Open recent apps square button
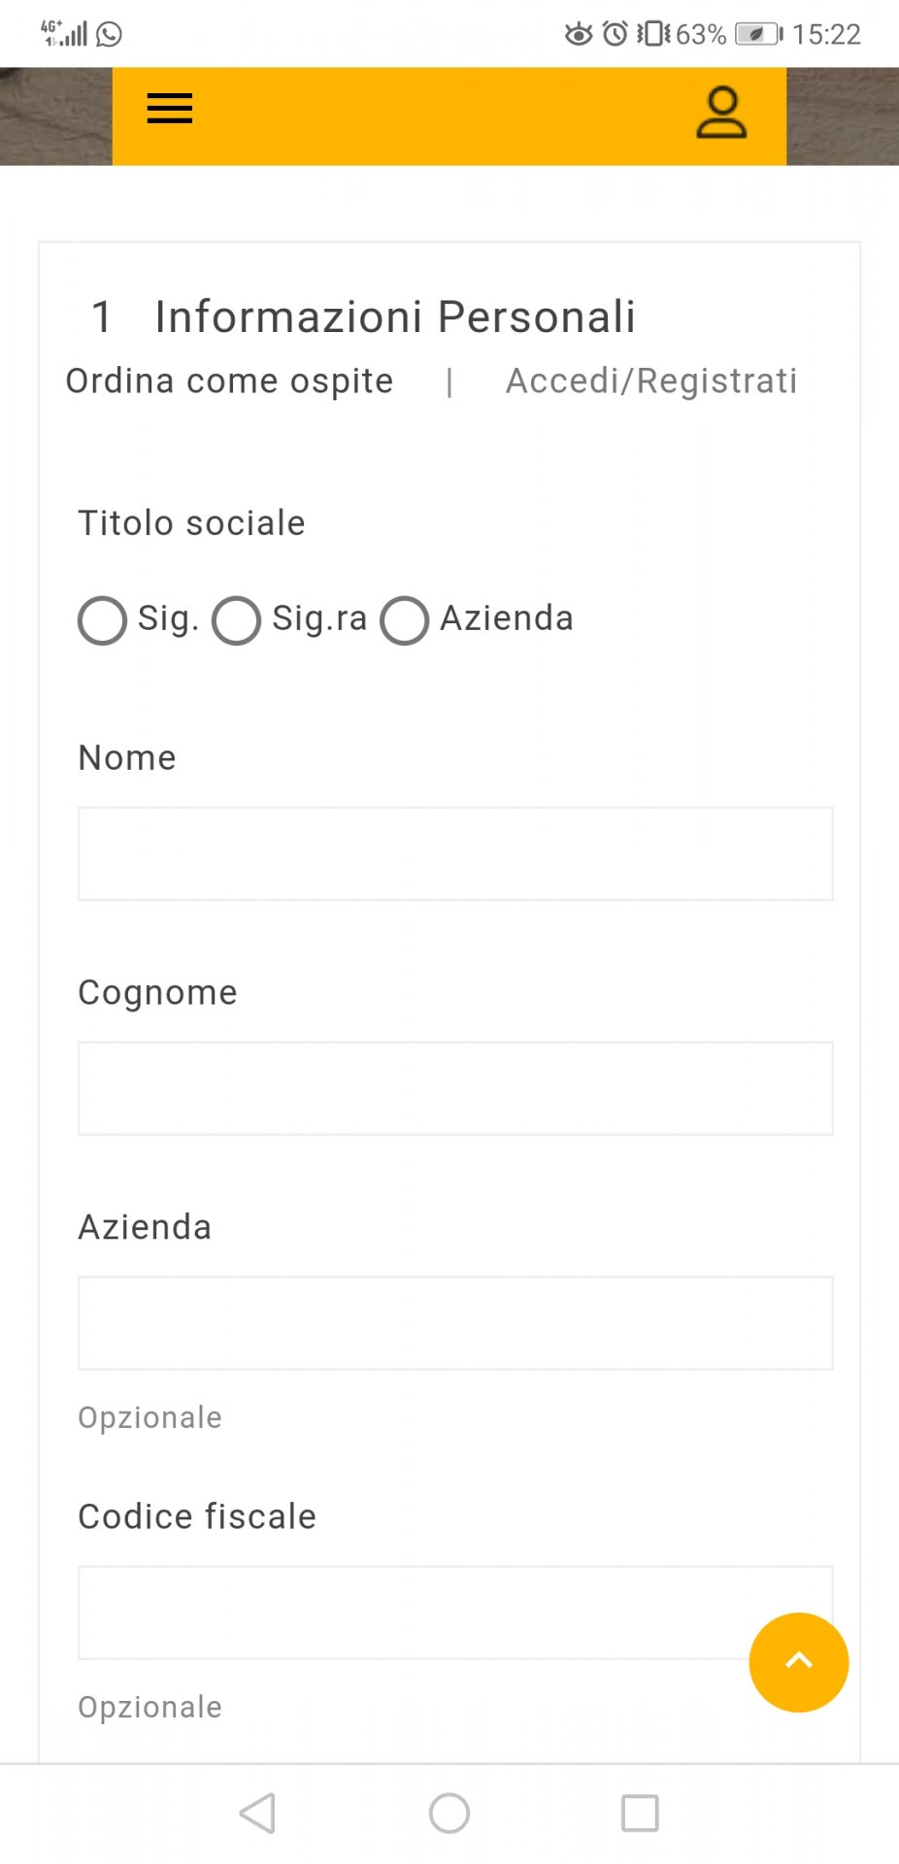Viewport: 899px width, 1864px height. 640,1813
